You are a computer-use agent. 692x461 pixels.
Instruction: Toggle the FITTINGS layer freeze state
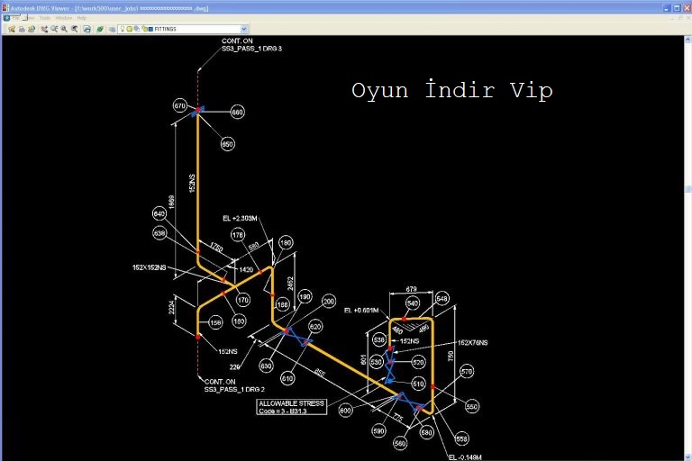coord(130,29)
